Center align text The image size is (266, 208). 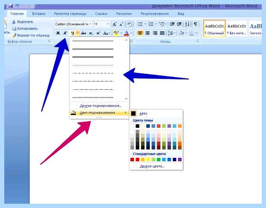point(148,33)
